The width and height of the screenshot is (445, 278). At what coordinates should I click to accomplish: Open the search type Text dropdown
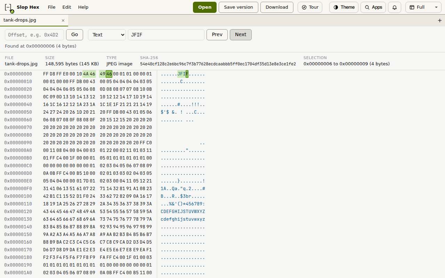click(107, 35)
